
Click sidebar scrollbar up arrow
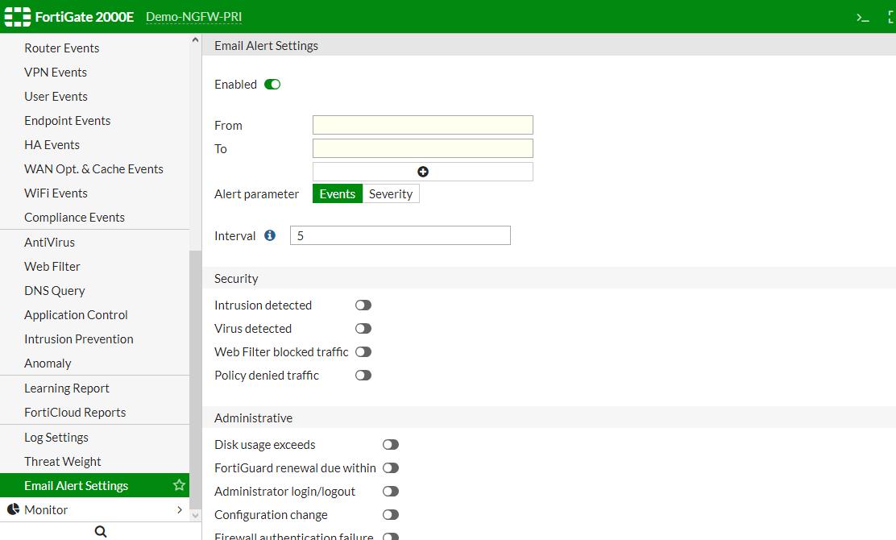195,40
